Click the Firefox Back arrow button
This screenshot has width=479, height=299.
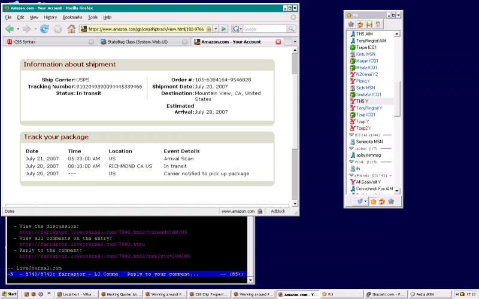click(x=10, y=29)
